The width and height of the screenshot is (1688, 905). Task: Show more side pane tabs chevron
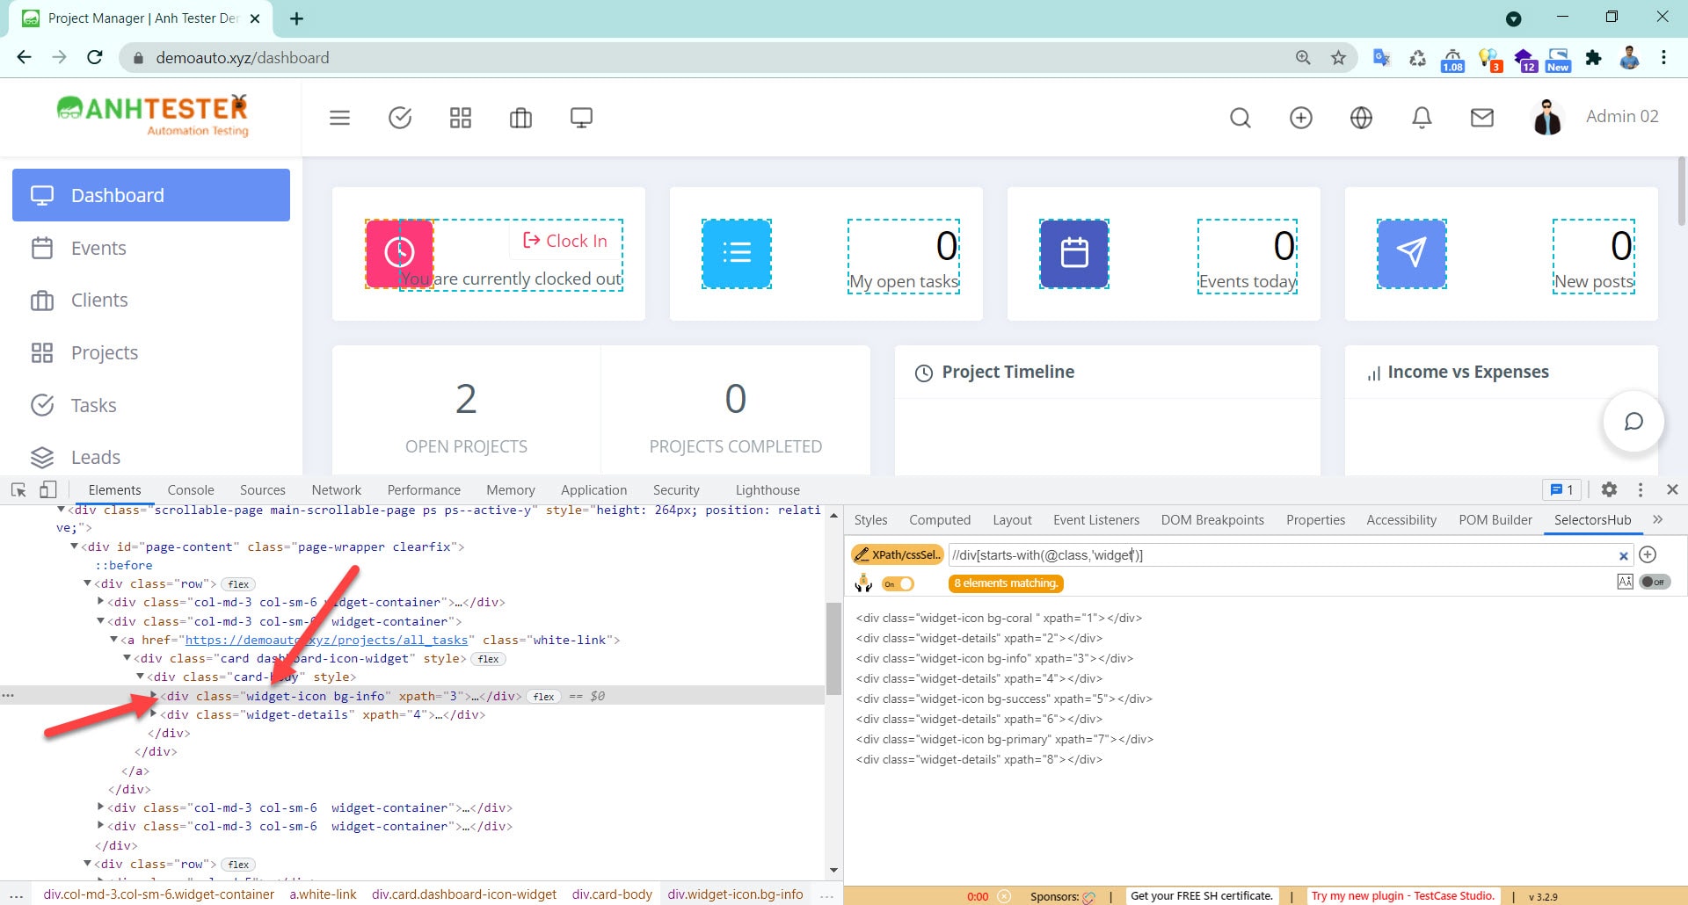click(x=1658, y=519)
